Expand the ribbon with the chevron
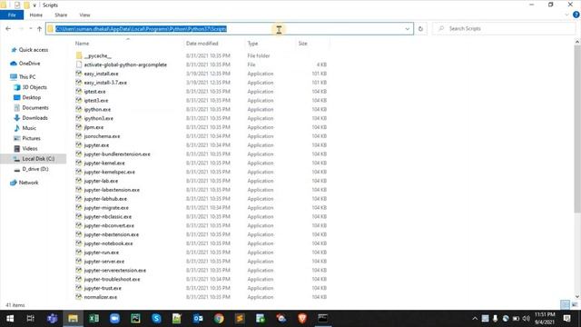The height and width of the screenshot is (327, 581). click(x=566, y=15)
